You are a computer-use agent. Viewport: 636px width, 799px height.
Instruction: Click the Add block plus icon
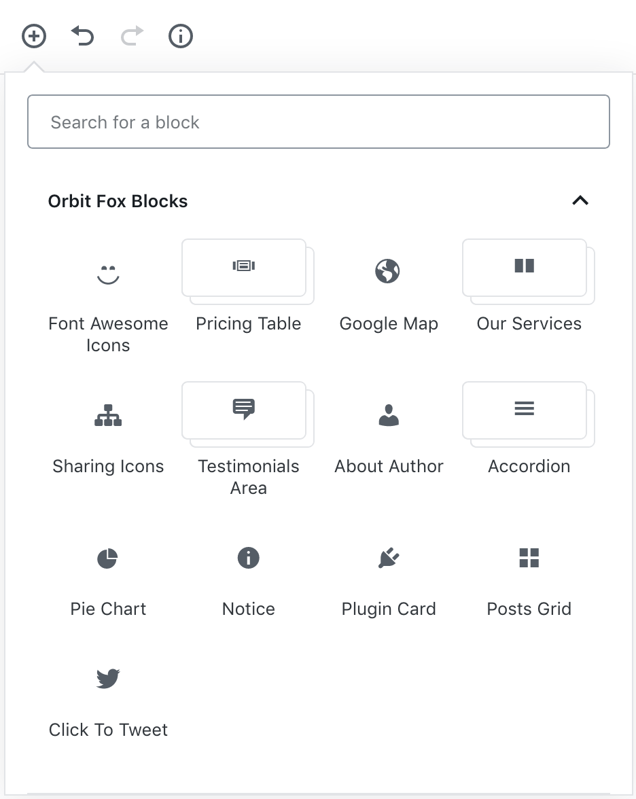pos(34,36)
